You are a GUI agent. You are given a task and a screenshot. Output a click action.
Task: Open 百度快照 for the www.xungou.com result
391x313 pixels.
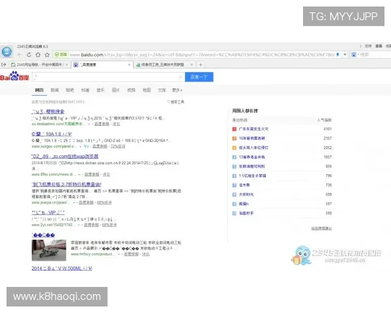tap(100, 146)
